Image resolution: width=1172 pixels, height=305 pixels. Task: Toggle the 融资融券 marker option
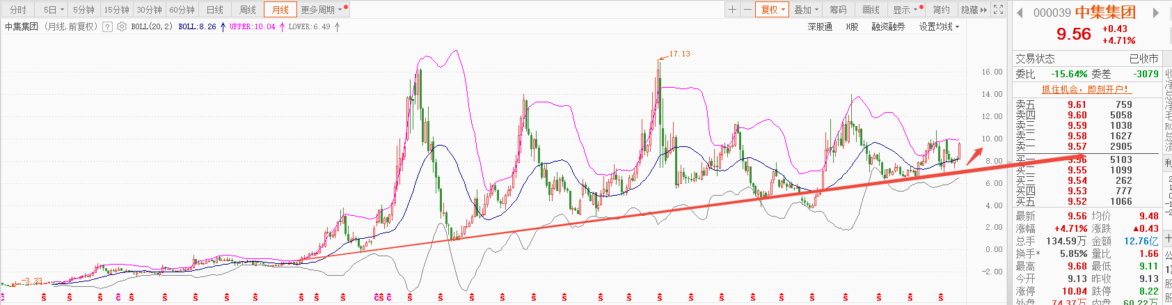(x=888, y=26)
